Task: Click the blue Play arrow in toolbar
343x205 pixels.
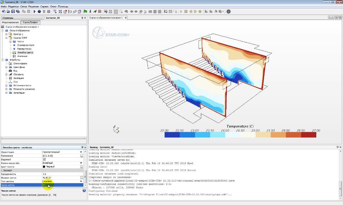Action: (35, 11)
